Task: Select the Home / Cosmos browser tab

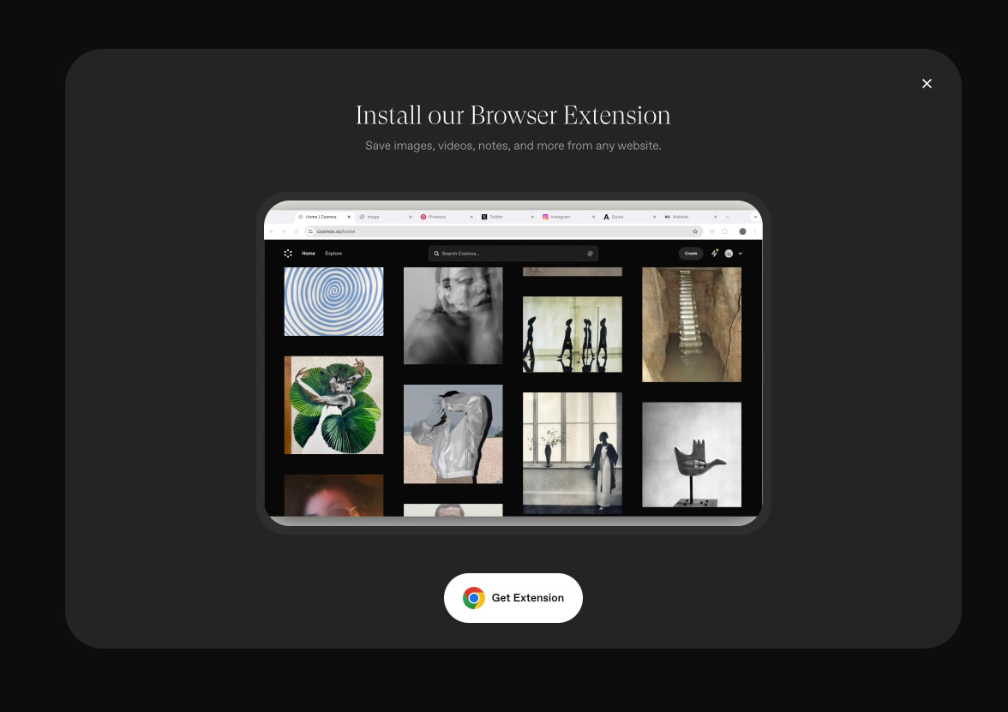Action: click(325, 217)
